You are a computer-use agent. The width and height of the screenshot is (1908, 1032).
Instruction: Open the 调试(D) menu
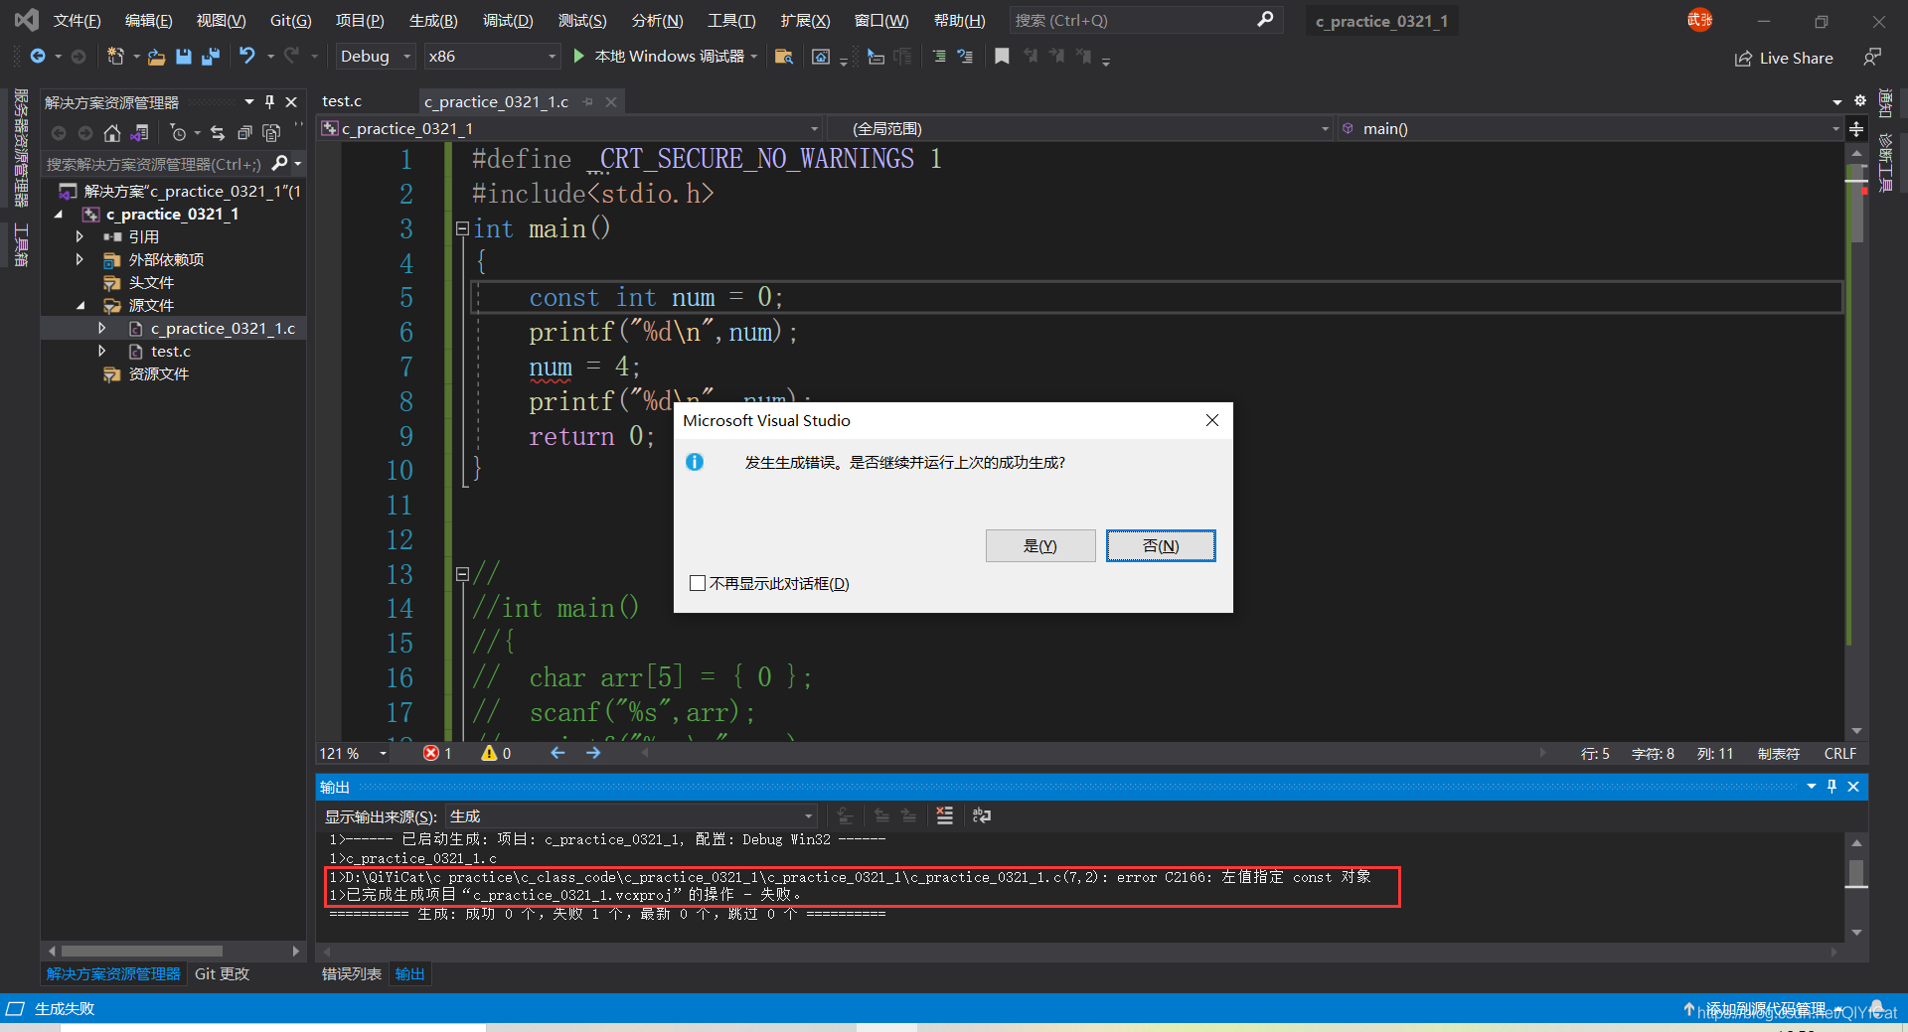pos(508,21)
